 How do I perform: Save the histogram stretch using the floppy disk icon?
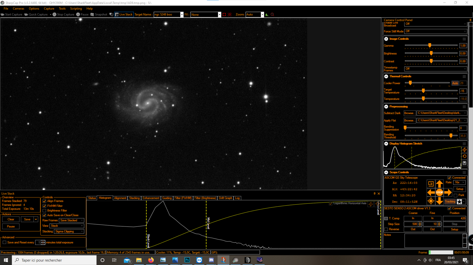click(x=464, y=163)
